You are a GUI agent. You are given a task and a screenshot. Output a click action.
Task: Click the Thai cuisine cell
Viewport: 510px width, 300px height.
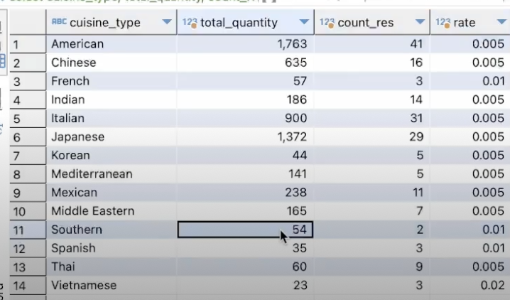(x=112, y=267)
